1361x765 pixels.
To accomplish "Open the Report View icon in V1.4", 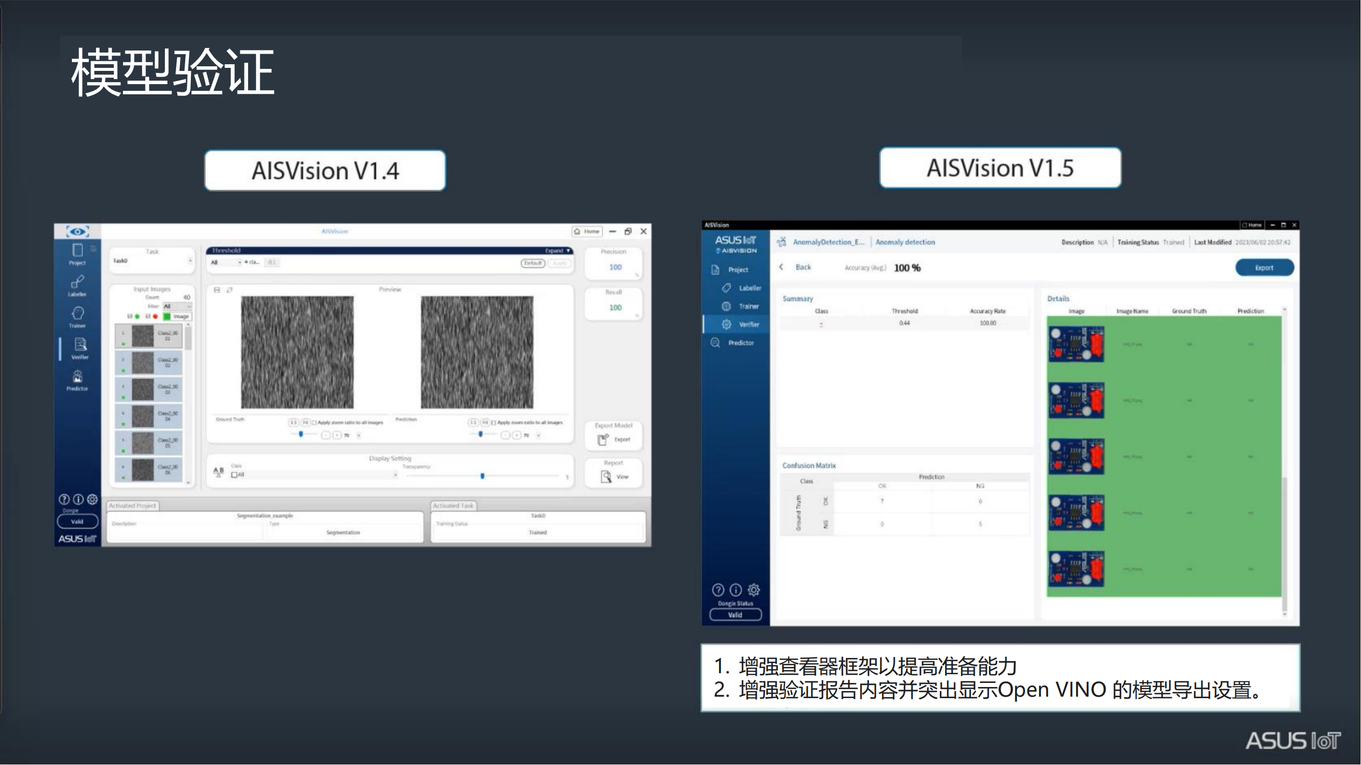I will 607,477.
